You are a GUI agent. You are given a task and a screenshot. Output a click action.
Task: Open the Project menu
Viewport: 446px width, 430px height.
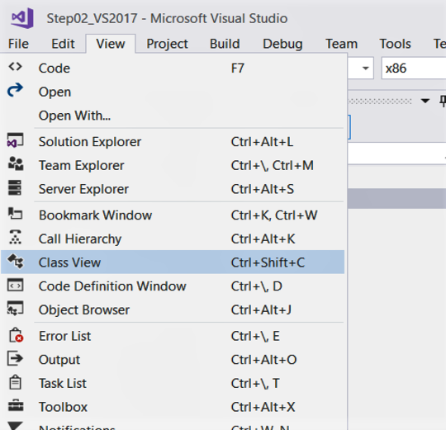pyautogui.click(x=167, y=44)
